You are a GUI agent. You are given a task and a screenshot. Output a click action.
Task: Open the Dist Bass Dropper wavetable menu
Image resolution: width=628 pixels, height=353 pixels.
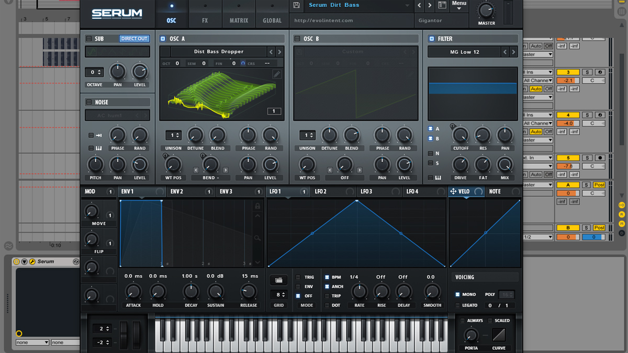coord(219,52)
